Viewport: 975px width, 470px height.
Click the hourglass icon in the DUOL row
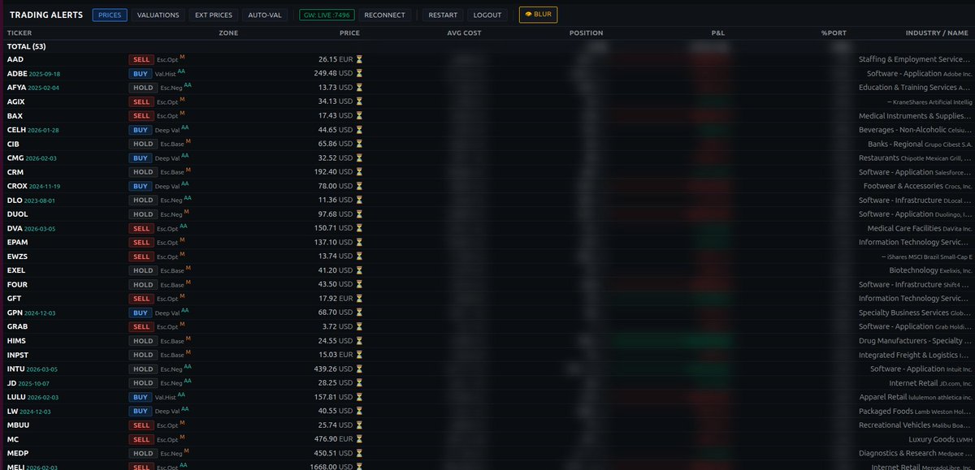[359, 214]
